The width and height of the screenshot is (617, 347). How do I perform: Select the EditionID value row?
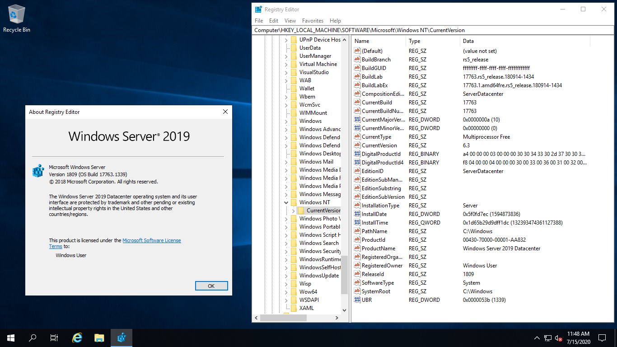[x=471, y=171]
